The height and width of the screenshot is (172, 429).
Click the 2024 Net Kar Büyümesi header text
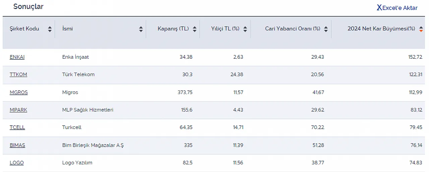[381, 29]
